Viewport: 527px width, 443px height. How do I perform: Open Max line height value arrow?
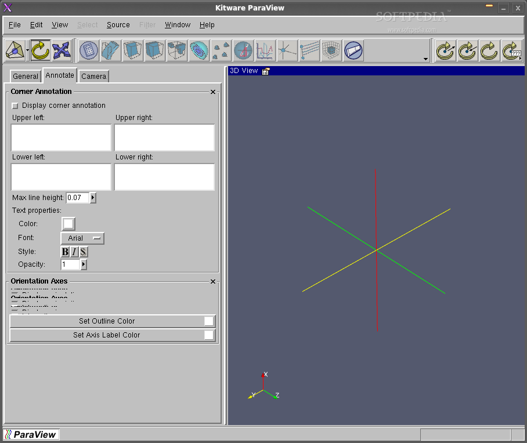[x=93, y=198]
